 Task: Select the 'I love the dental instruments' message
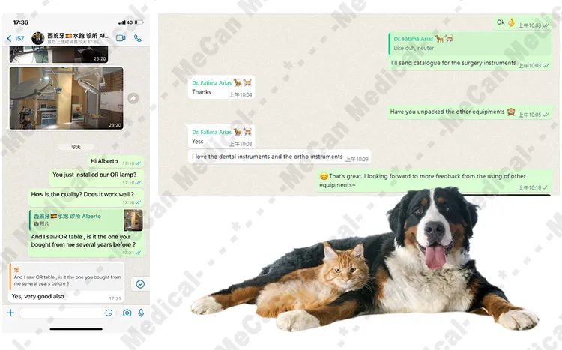tap(268, 157)
